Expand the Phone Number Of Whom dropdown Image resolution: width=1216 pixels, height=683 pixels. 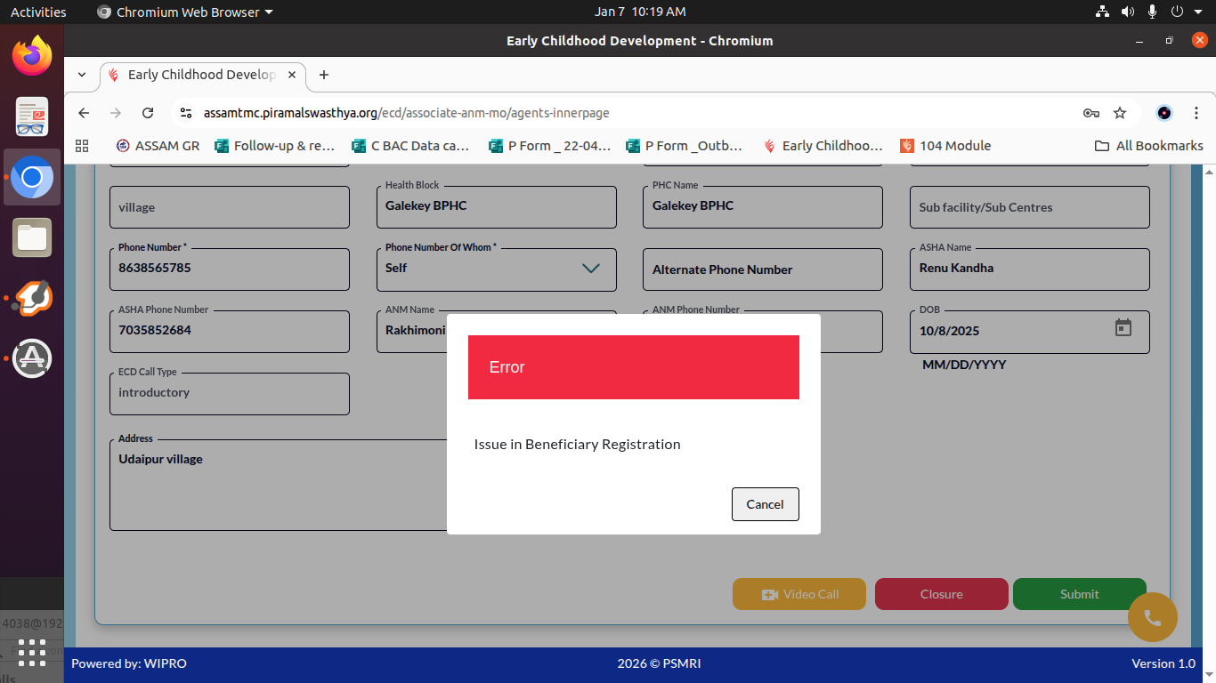[x=590, y=269]
